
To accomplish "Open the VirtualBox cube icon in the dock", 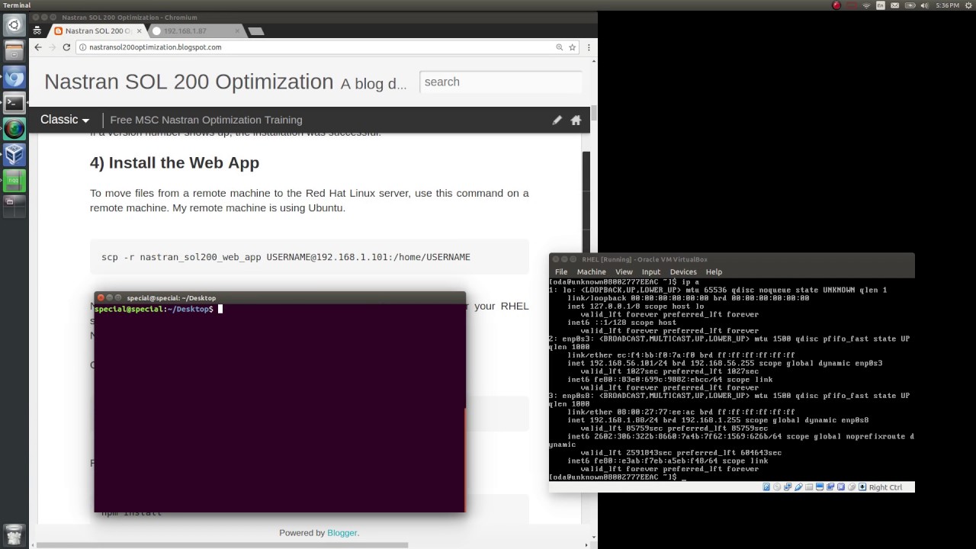I will point(14,155).
